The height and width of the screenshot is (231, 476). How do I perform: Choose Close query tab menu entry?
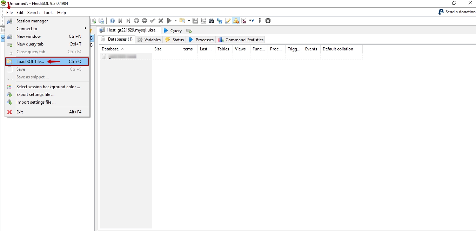click(x=47, y=52)
